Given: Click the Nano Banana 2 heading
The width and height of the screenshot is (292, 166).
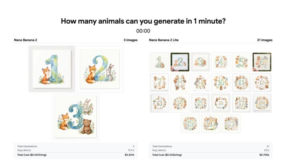Looking at the screenshot, I should pos(25,40).
